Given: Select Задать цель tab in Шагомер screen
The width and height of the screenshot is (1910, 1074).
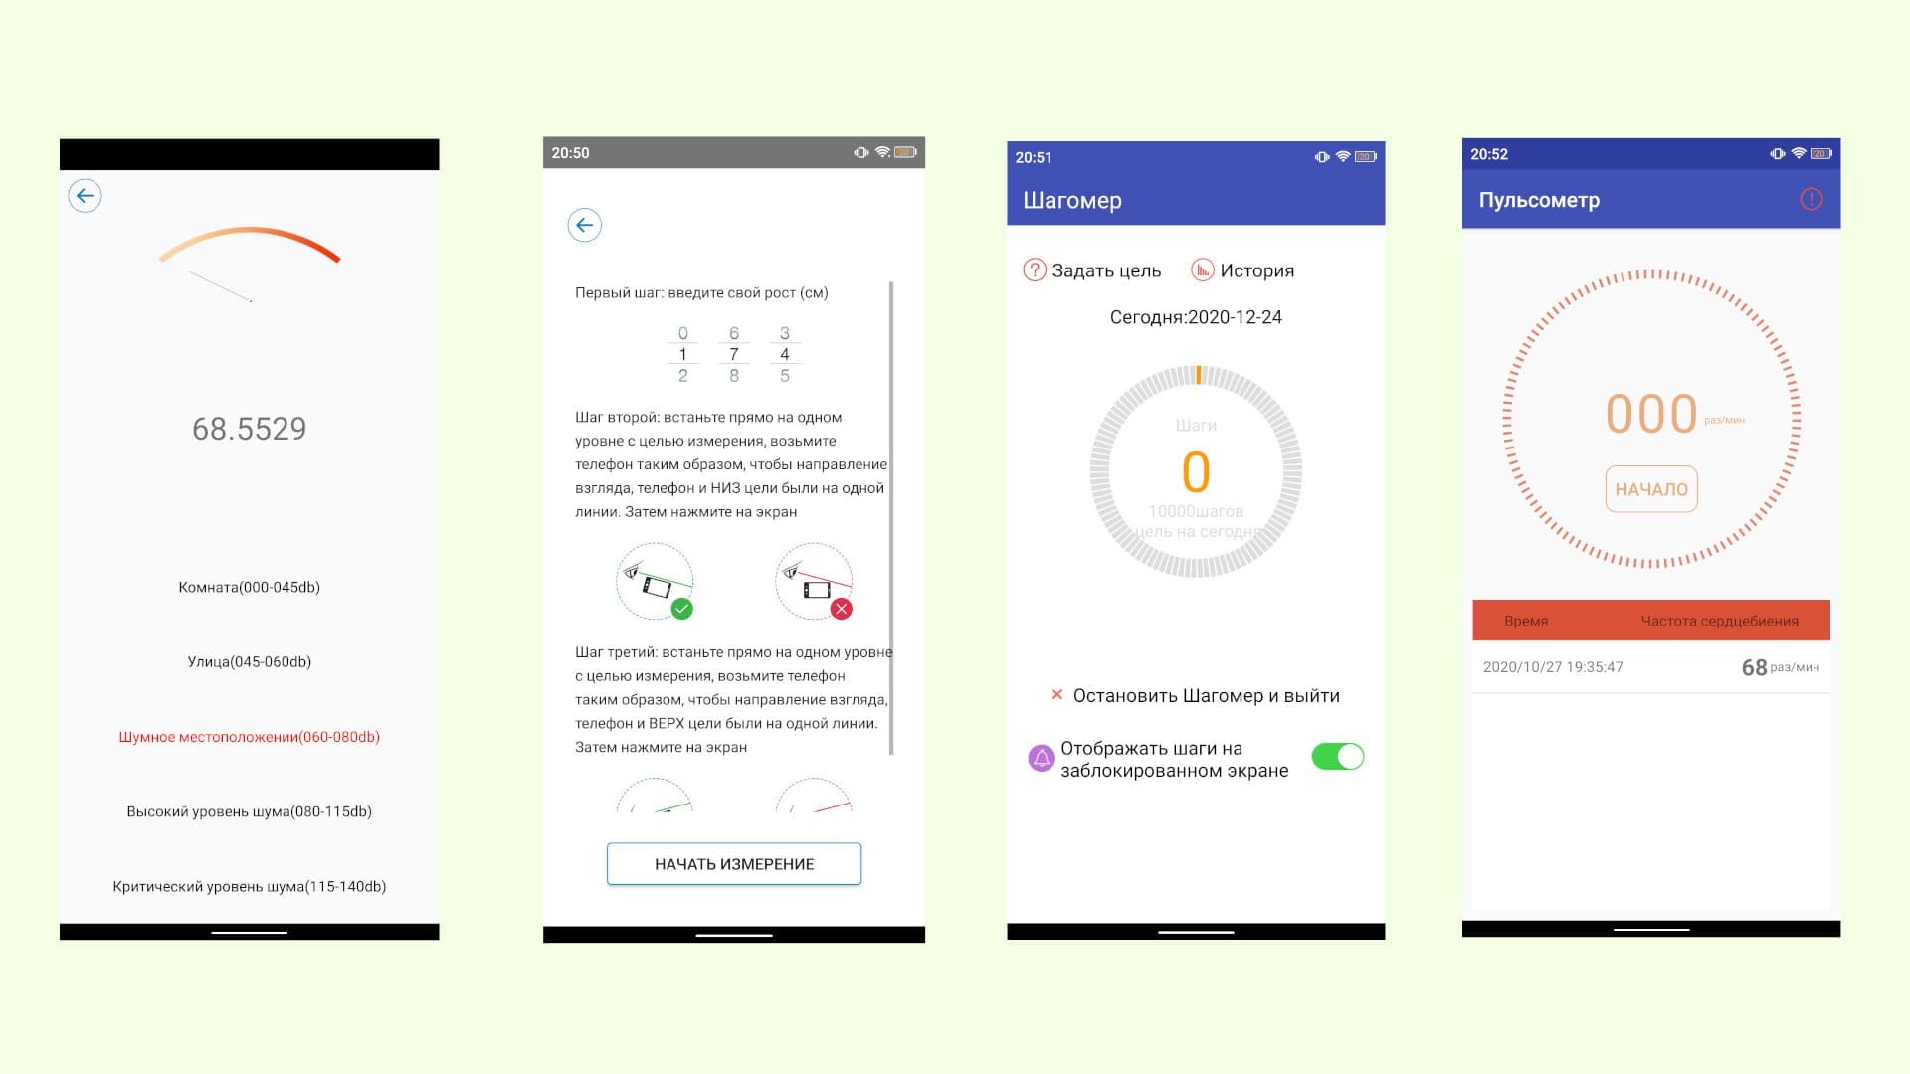Looking at the screenshot, I should pyautogui.click(x=1103, y=270).
